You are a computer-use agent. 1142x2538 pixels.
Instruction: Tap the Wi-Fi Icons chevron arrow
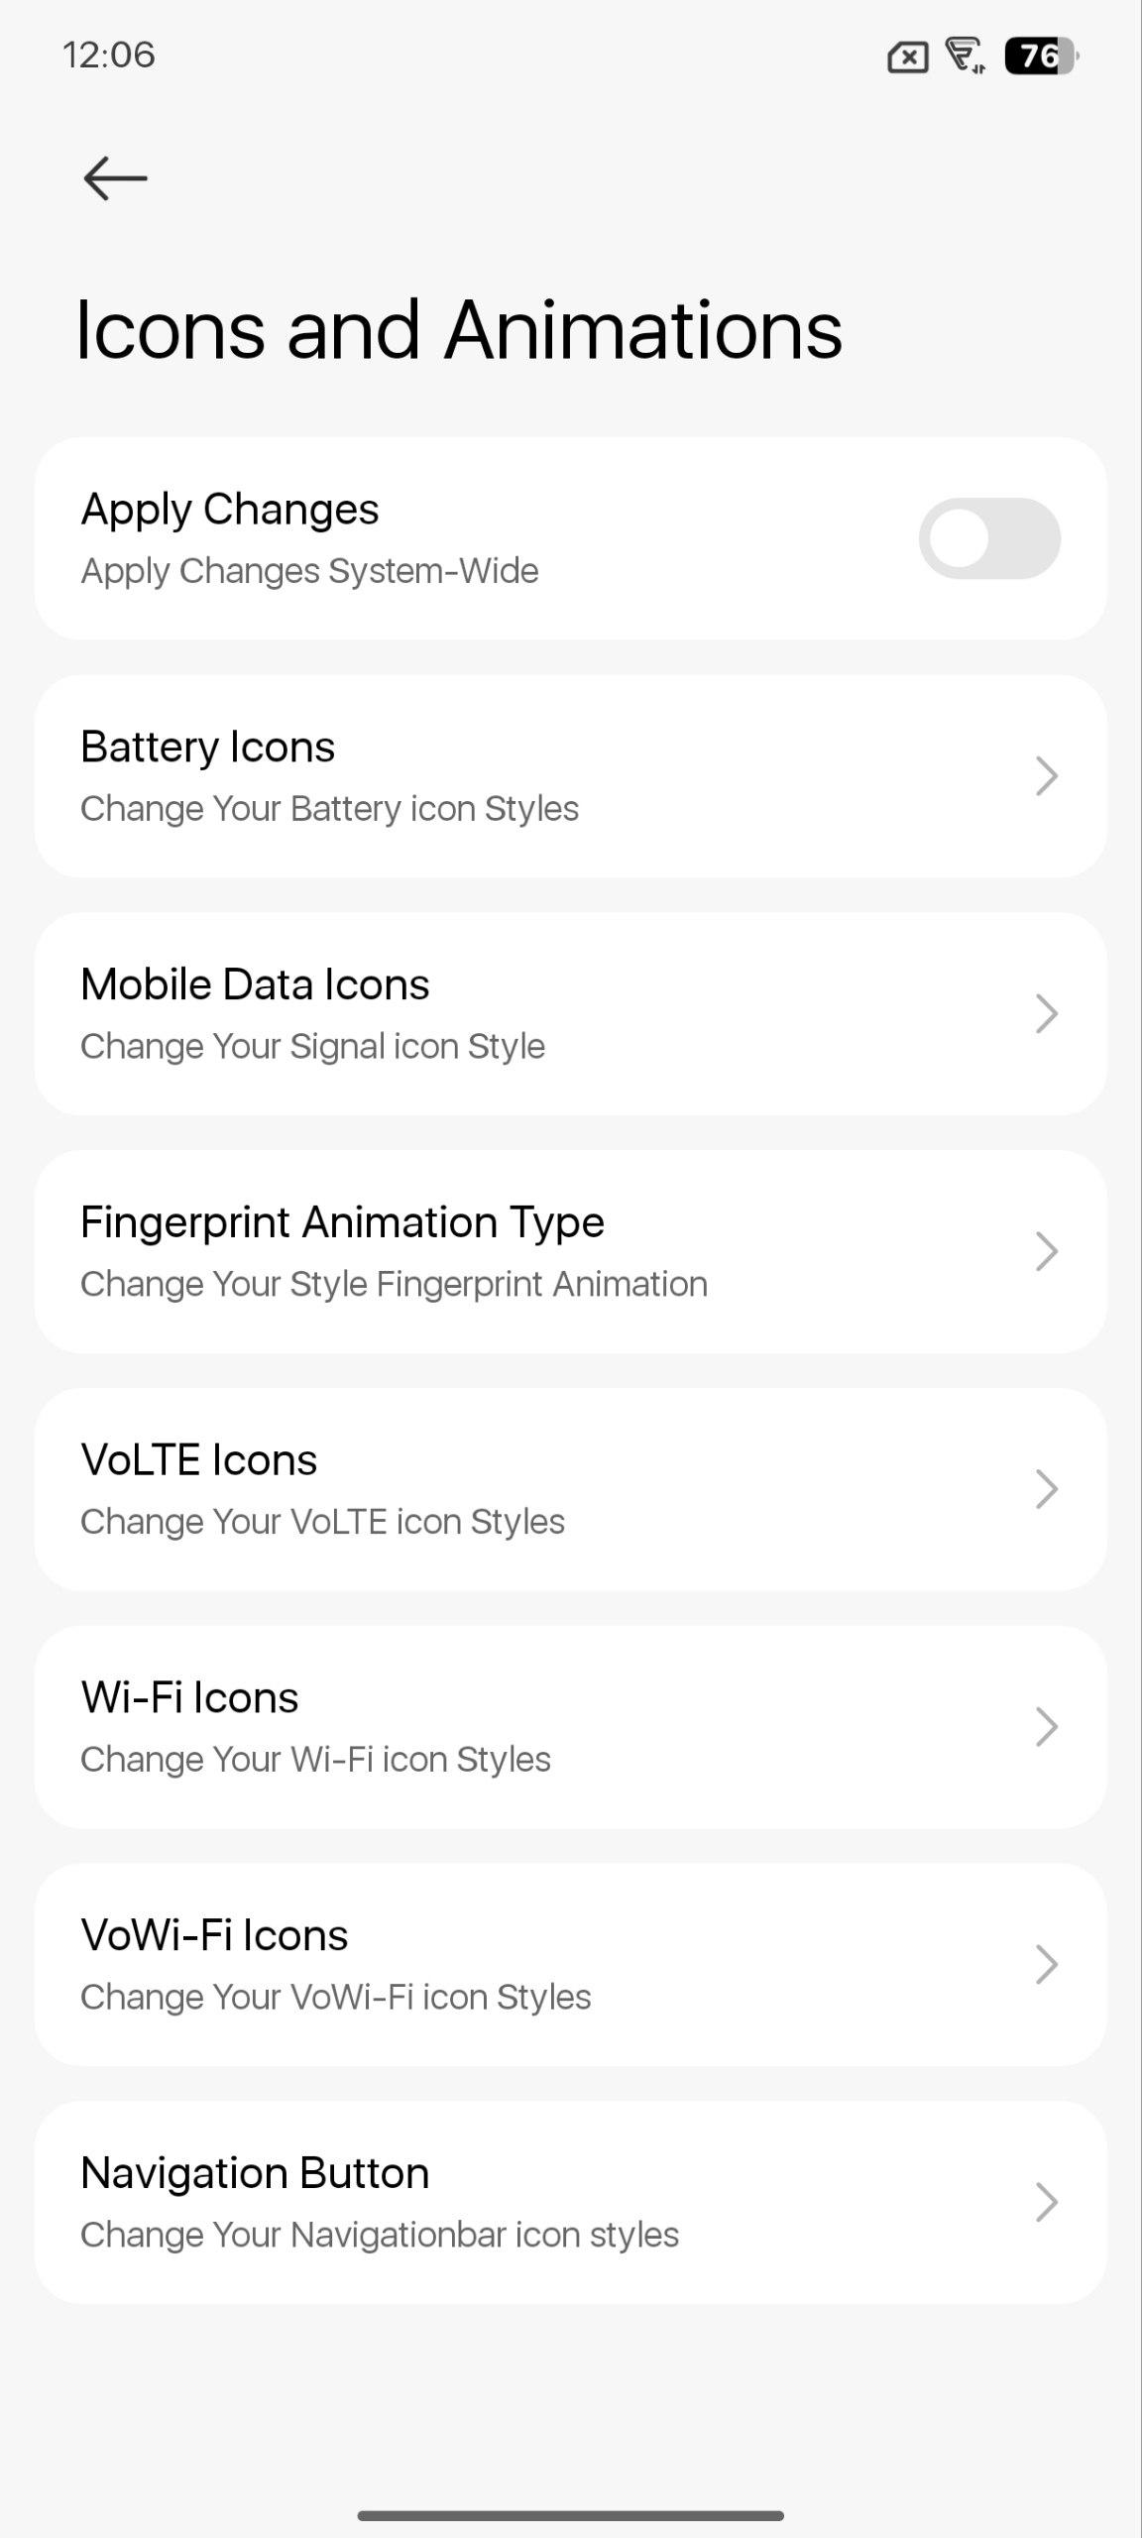[1047, 1727]
